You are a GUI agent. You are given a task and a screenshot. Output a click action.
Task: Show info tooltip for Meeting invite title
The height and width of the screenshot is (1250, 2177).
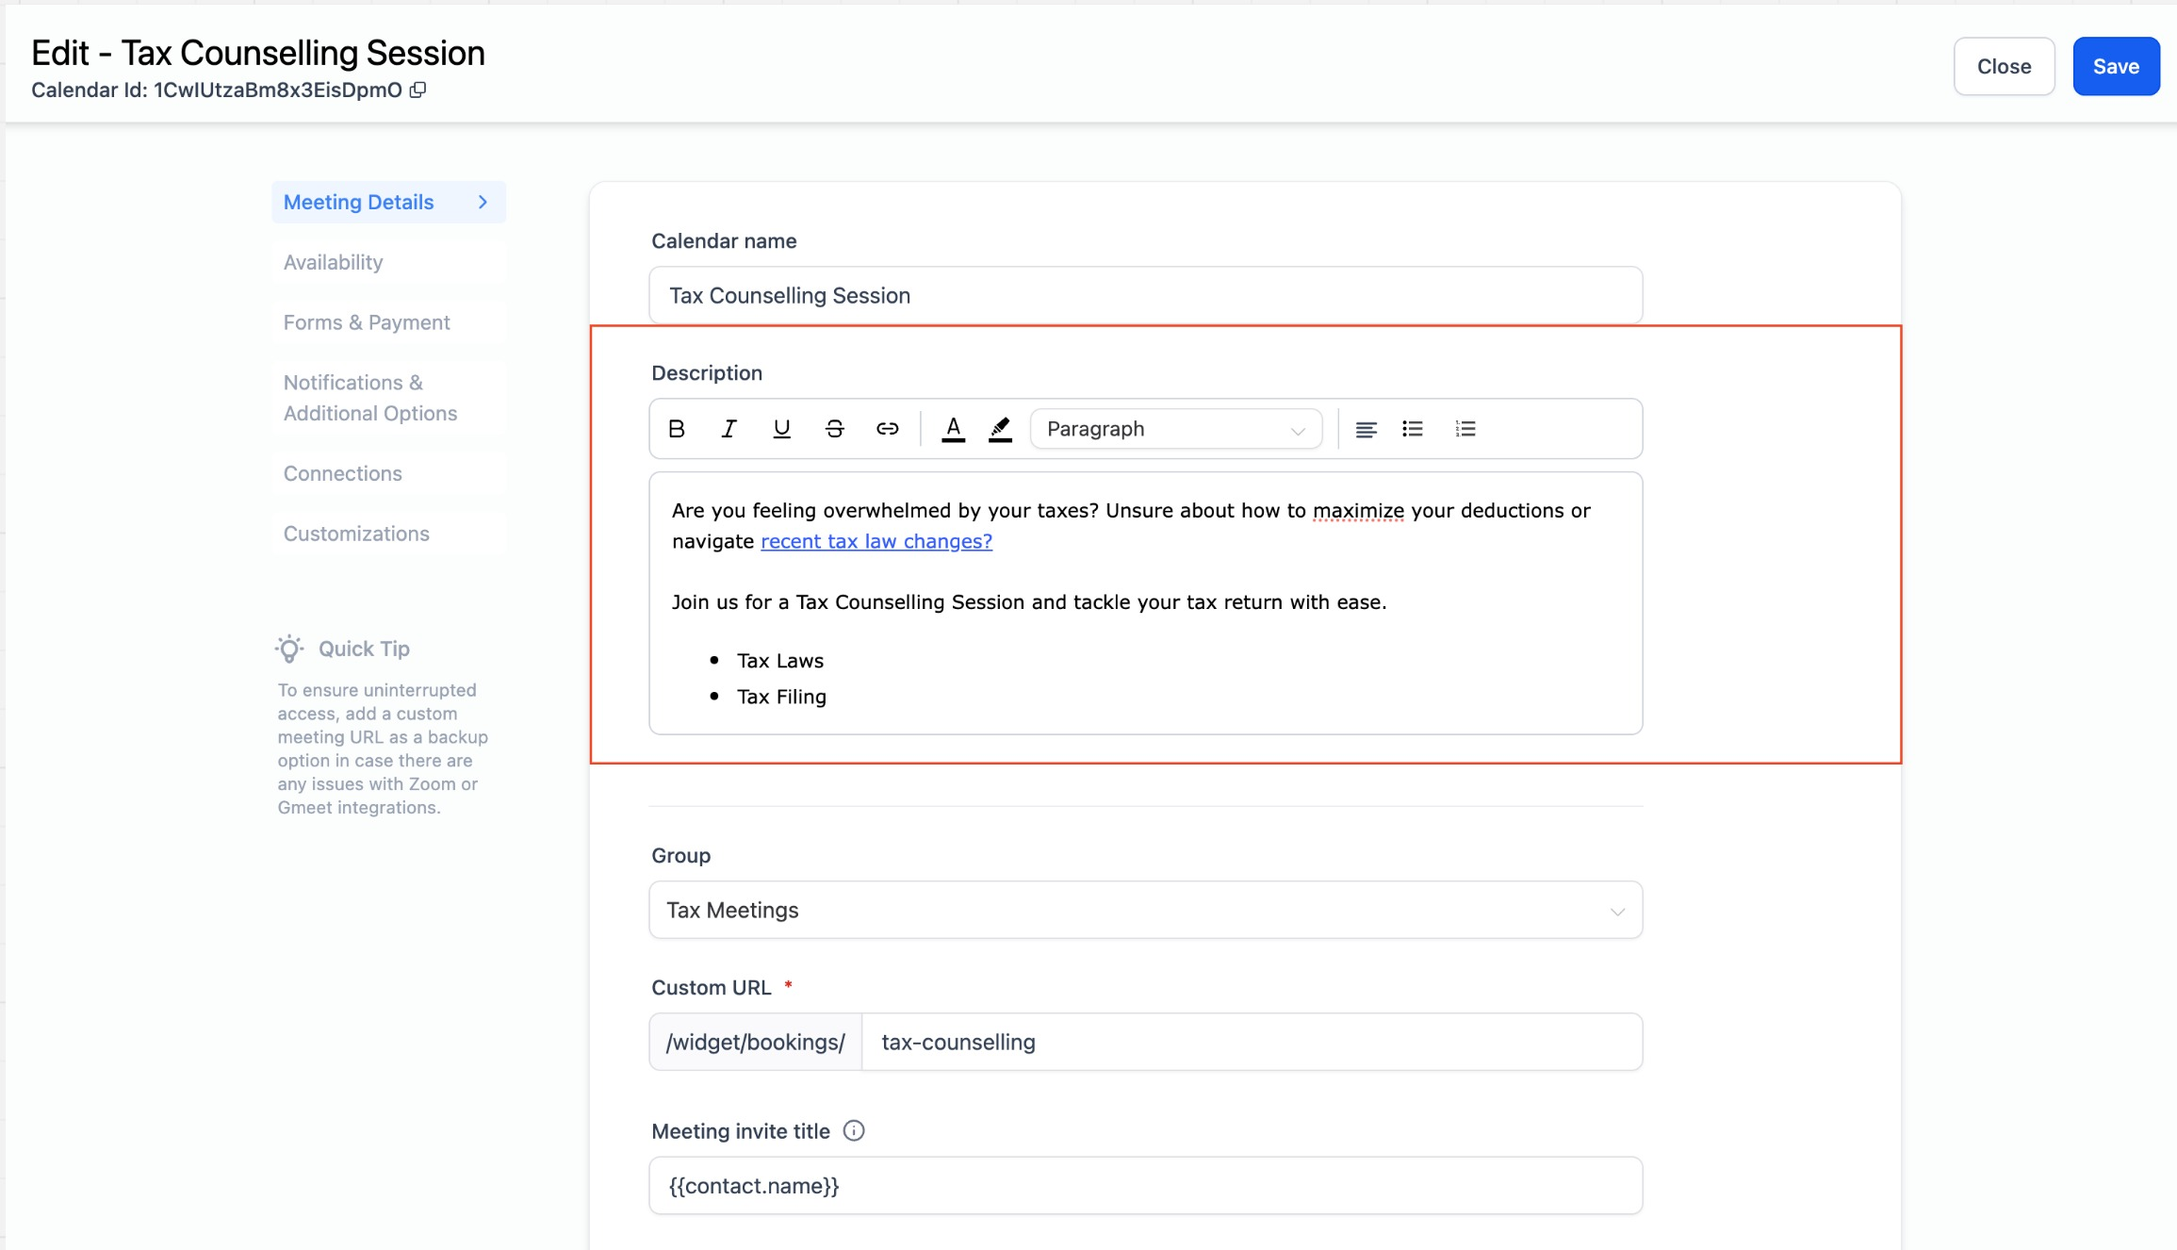[853, 1130]
